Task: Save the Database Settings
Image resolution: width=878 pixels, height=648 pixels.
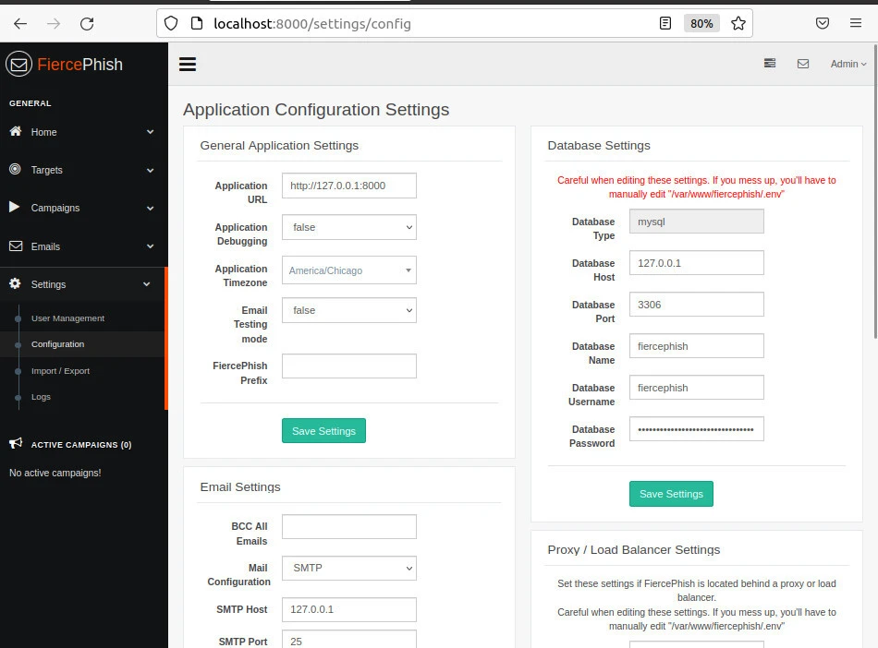Action: point(671,494)
